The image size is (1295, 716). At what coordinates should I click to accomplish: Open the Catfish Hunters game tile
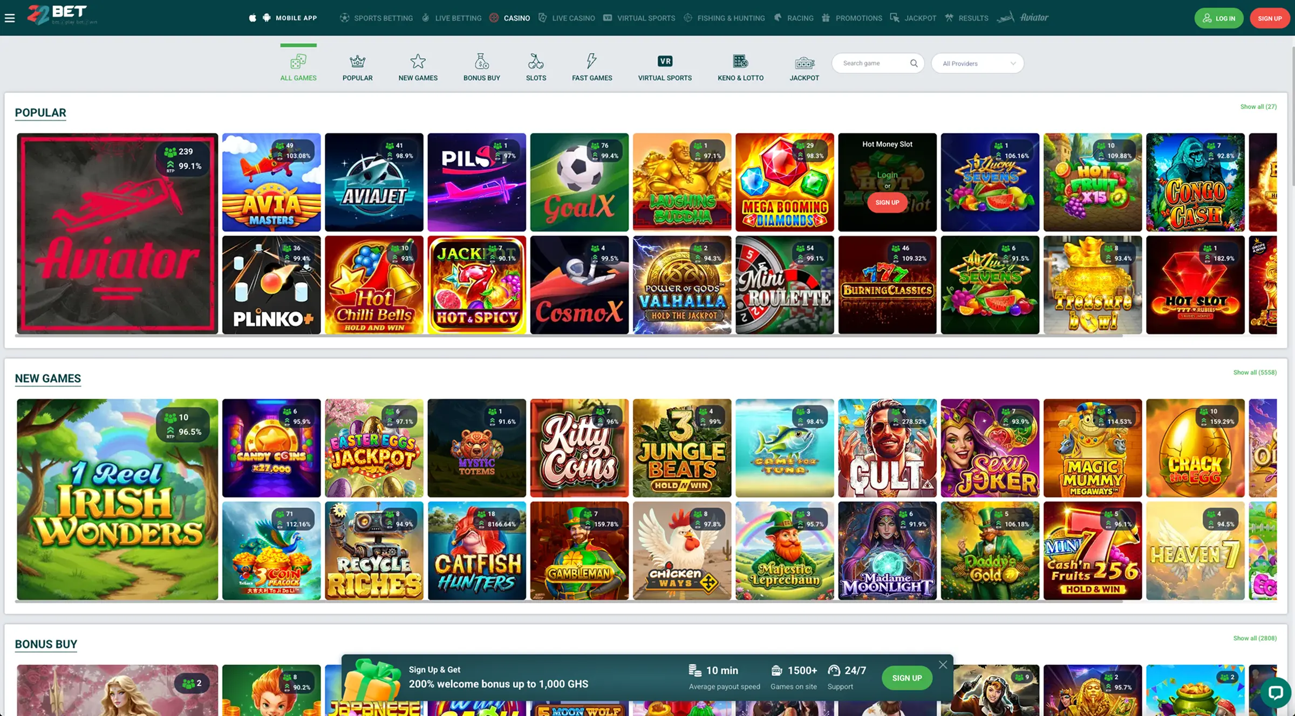point(477,550)
